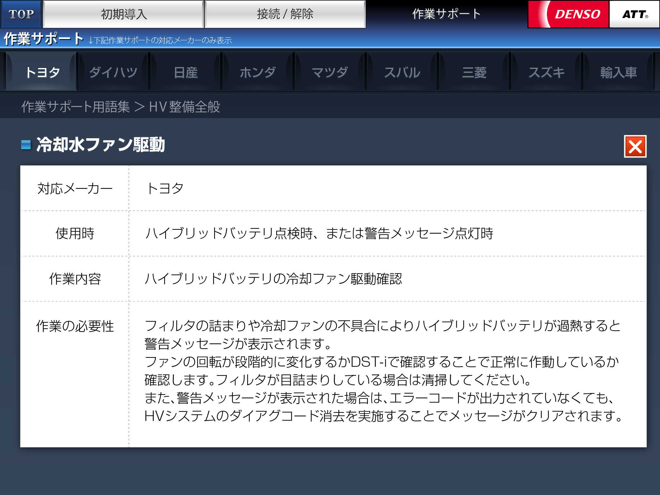Open the 三菱 maker tab
The width and height of the screenshot is (660, 495).
(474, 72)
